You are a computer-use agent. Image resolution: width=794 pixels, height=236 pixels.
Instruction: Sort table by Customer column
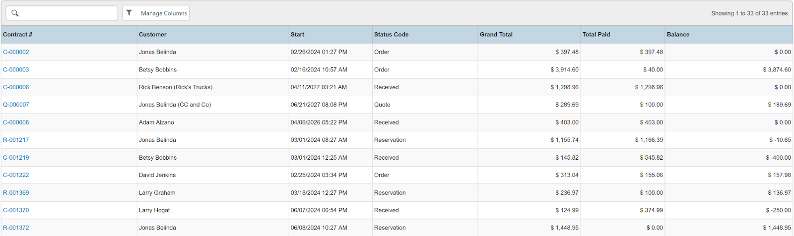tap(153, 35)
